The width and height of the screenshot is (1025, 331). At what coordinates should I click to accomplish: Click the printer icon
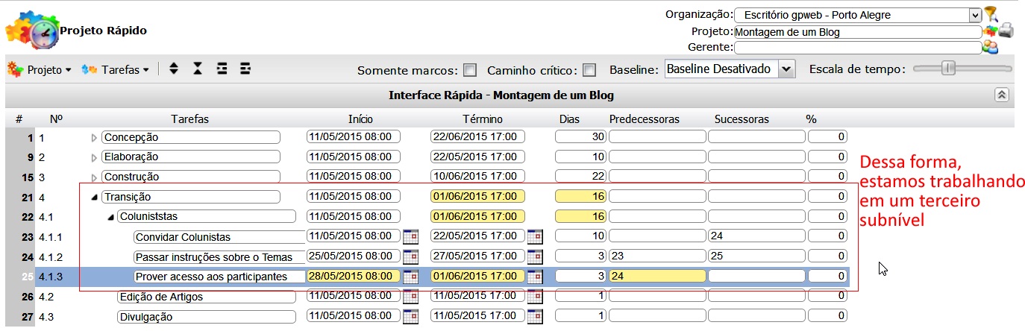pyautogui.click(x=1006, y=31)
